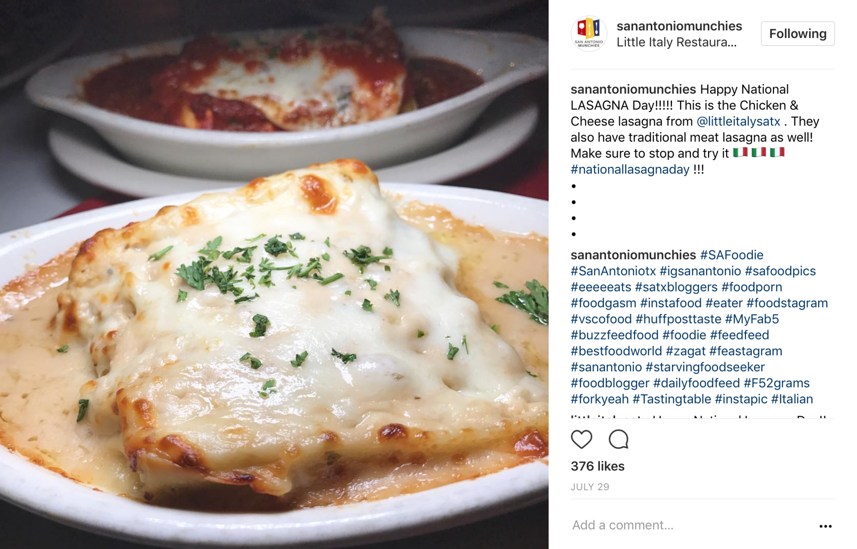Screen dimensions: 857x549
Task: Open the three-dots more options menu
Action: click(825, 526)
